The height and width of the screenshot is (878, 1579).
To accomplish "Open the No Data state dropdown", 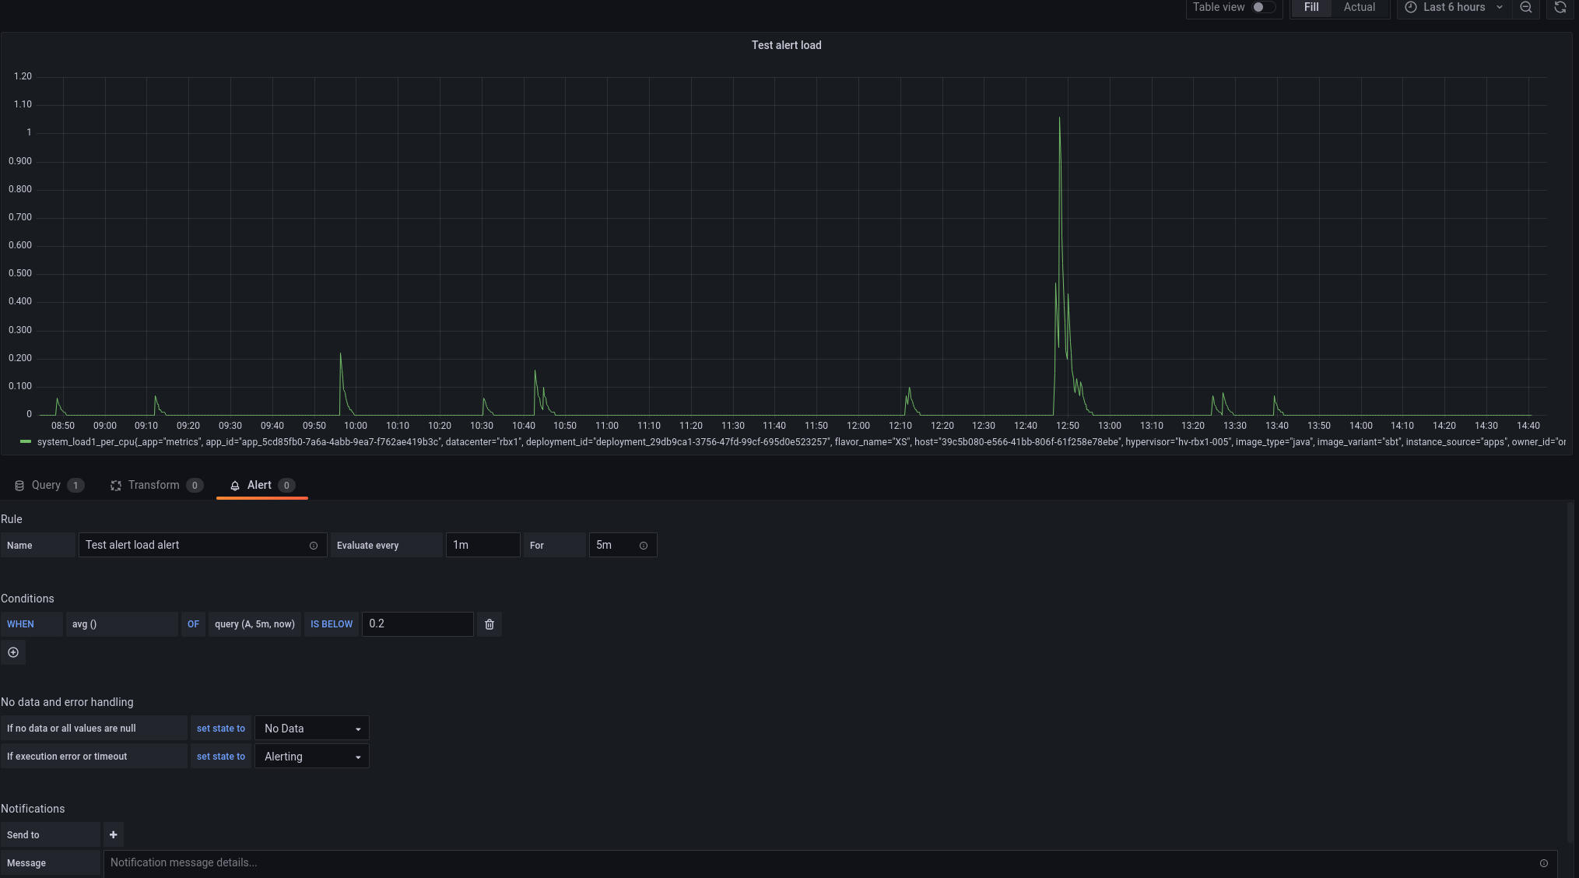I will 311,729.
